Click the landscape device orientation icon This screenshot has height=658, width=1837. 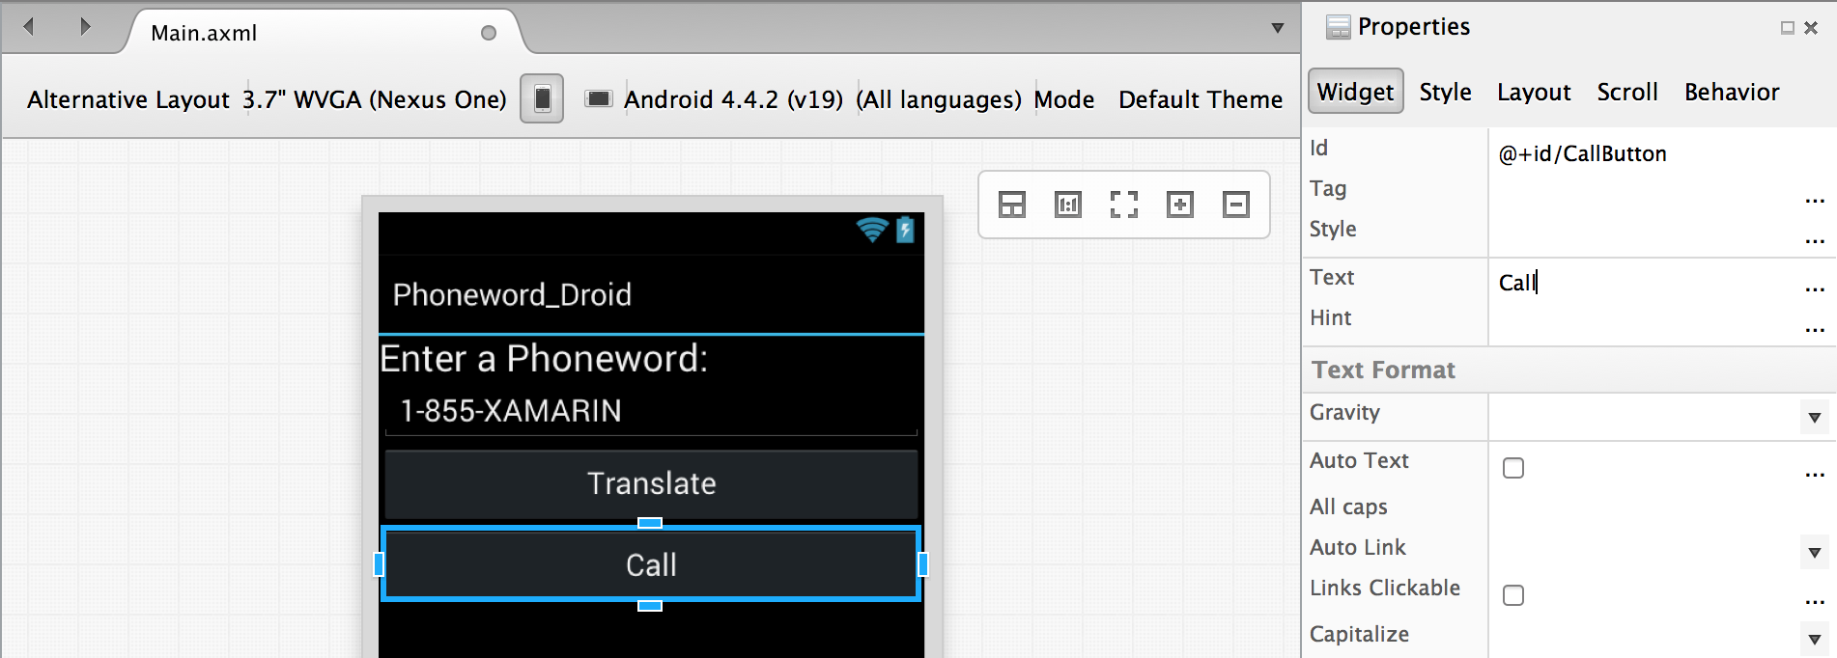click(599, 99)
